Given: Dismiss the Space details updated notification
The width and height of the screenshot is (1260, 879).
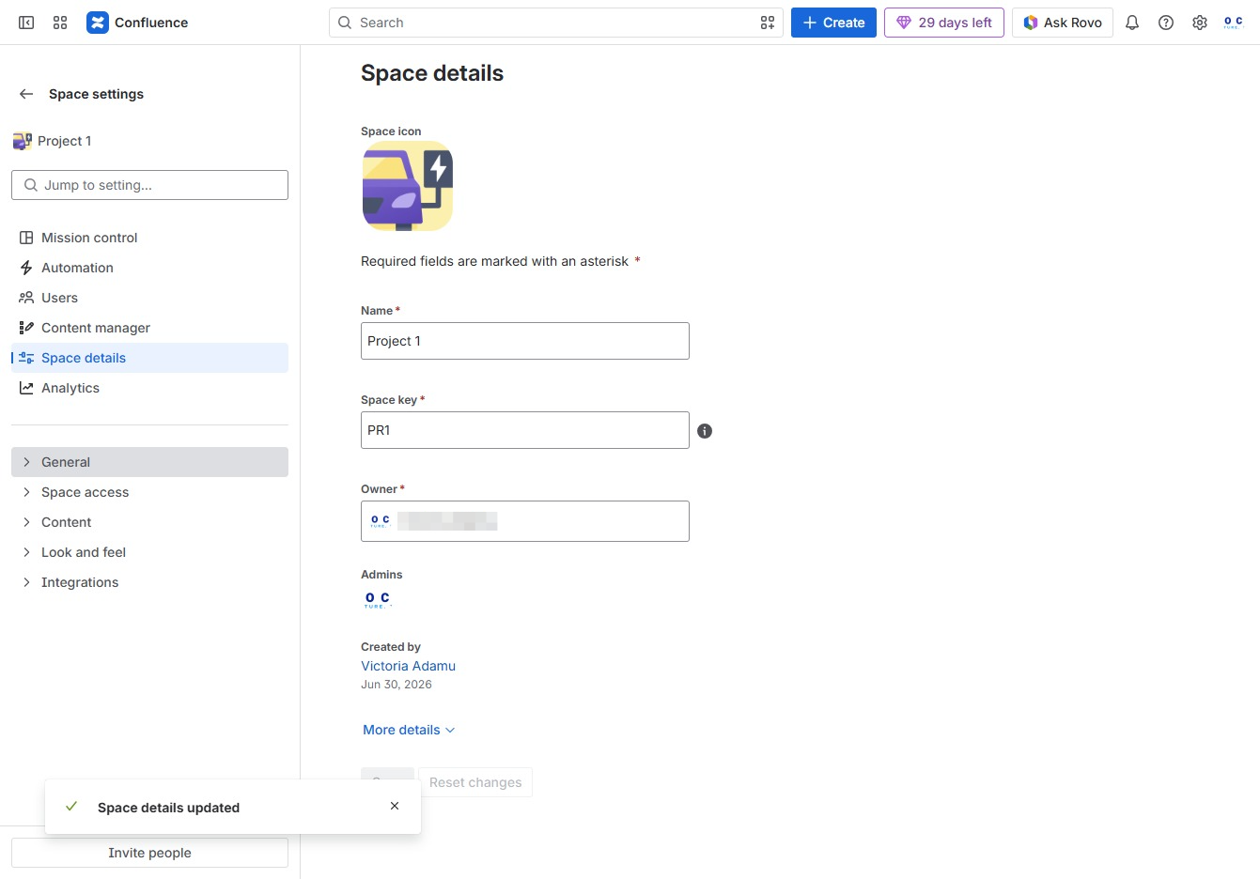Looking at the screenshot, I should pos(395,806).
